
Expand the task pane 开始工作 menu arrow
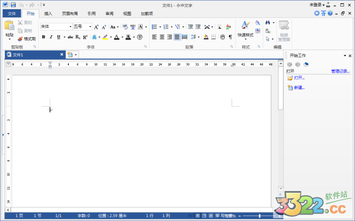pos(345,56)
